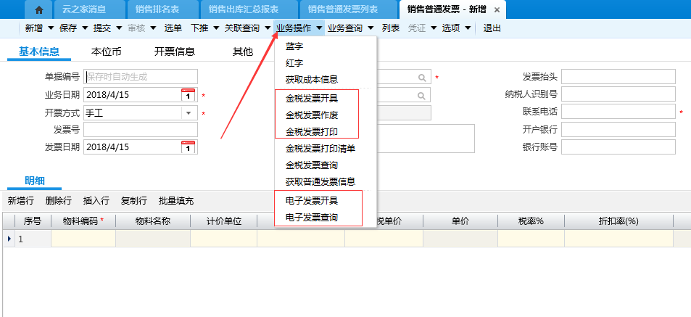Switch to the 本位币 tab

click(x=106, y=52)
